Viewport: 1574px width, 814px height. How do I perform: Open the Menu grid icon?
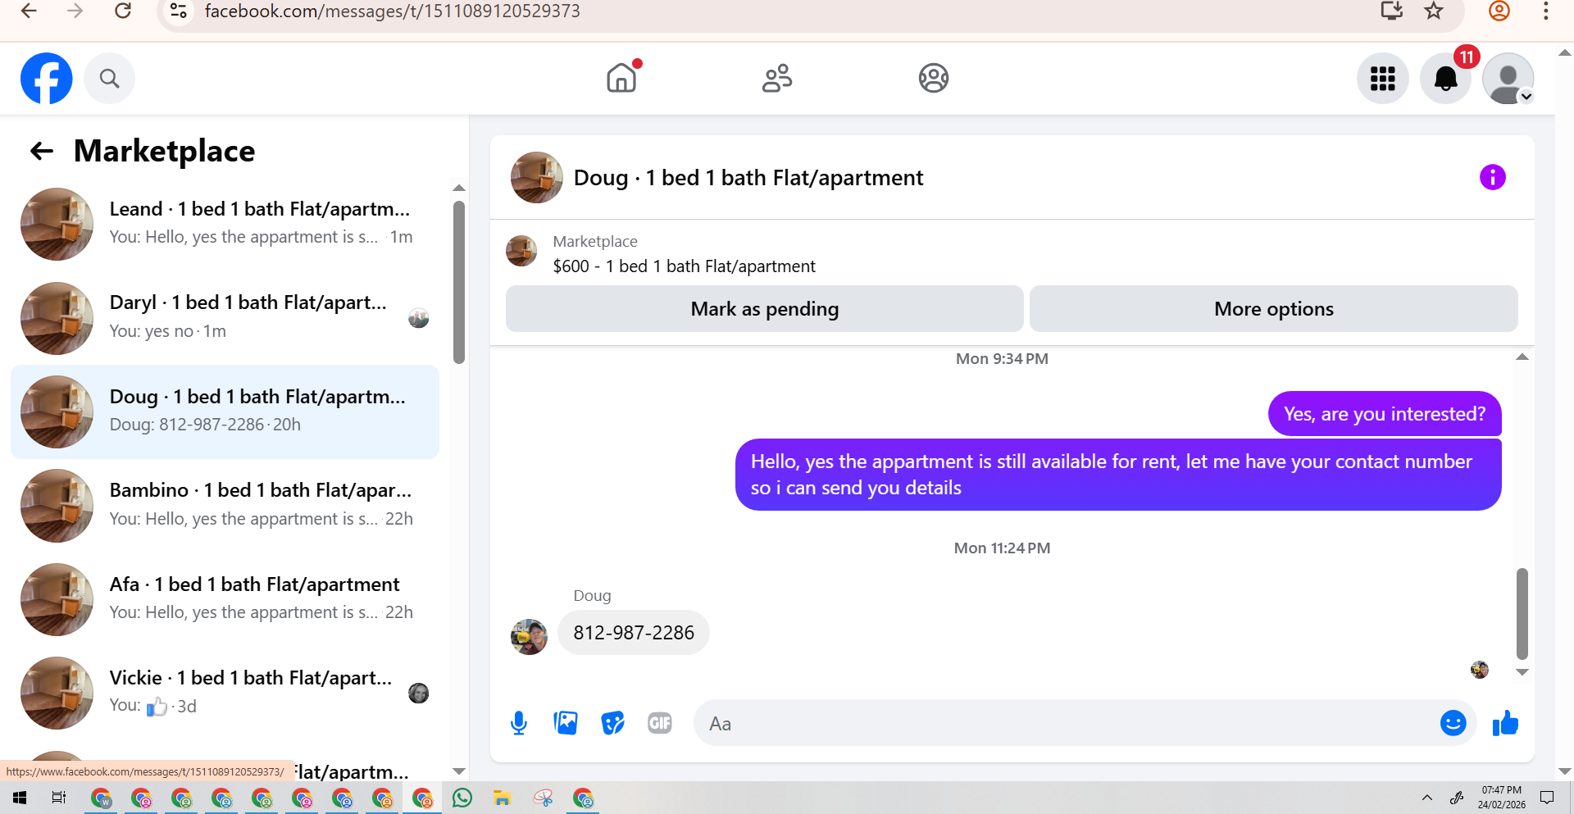pos(1382,79)
